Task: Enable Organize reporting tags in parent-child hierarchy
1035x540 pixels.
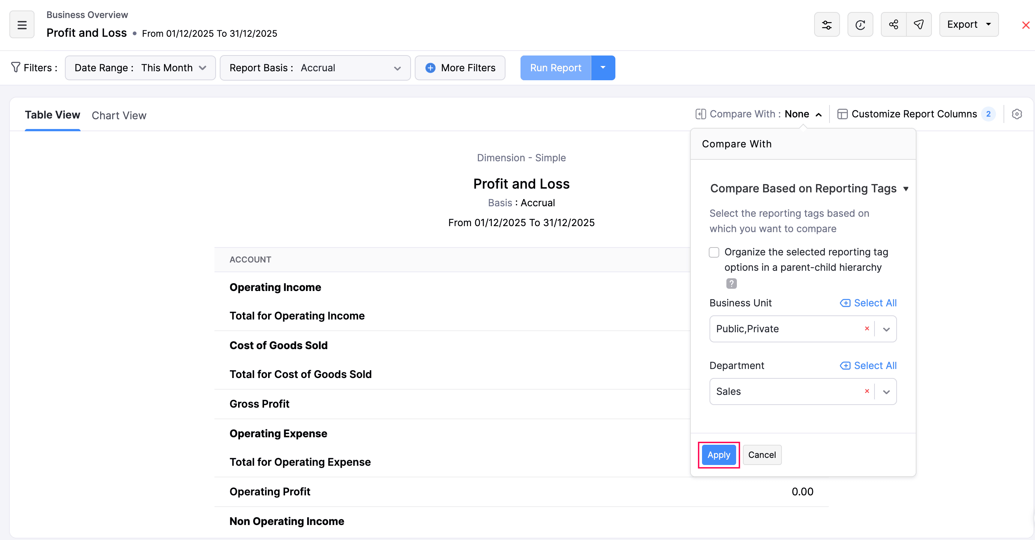Action: [x=714, y=252]
